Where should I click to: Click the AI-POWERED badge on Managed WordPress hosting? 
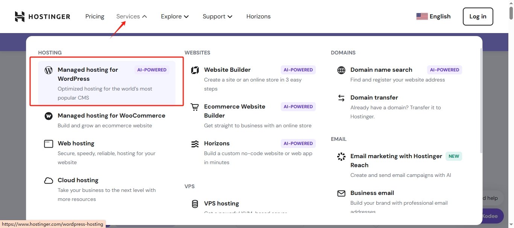click(x=152, y=70)
